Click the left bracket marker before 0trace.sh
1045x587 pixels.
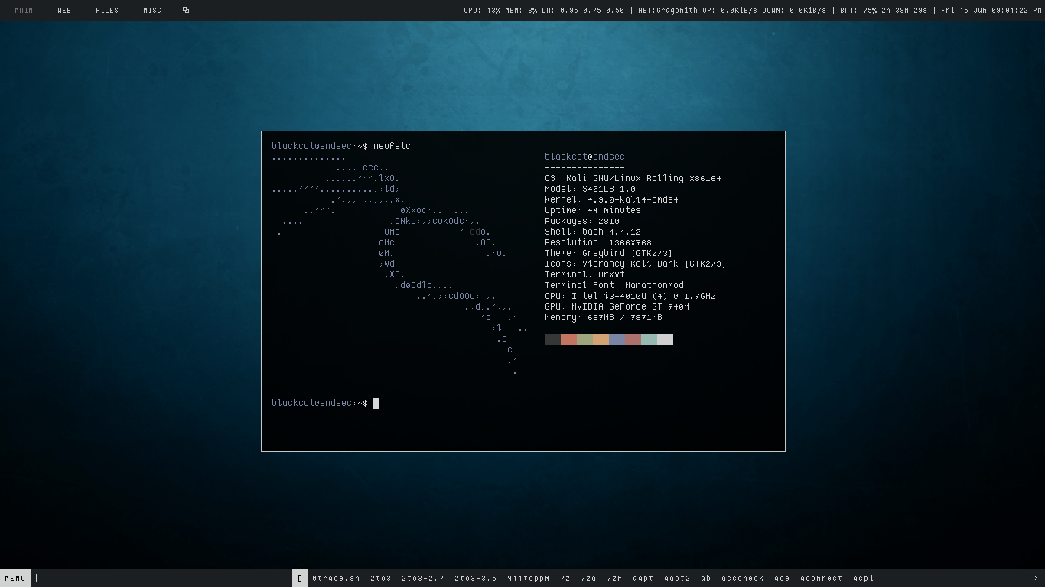[x=299, y=579]
